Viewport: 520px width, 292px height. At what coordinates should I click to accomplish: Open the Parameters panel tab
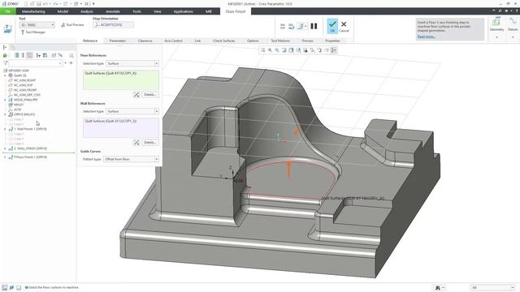[x=117, y=41]
